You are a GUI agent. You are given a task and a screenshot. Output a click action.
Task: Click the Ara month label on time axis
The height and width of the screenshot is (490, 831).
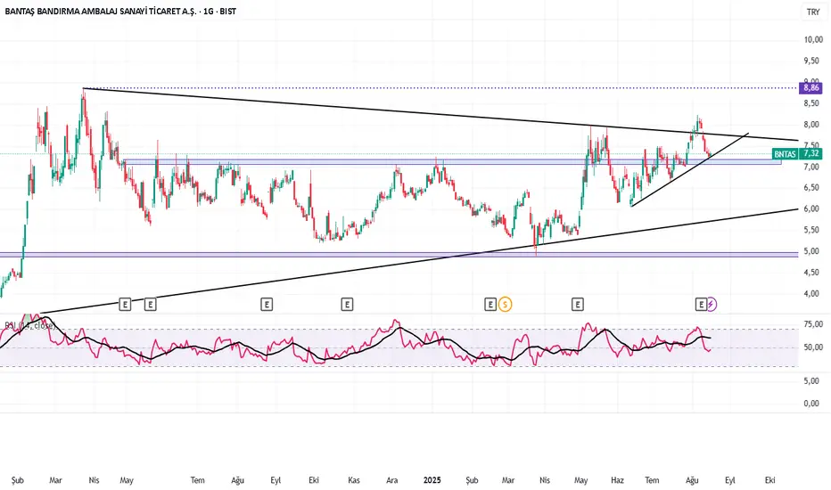tap(391, 480)
